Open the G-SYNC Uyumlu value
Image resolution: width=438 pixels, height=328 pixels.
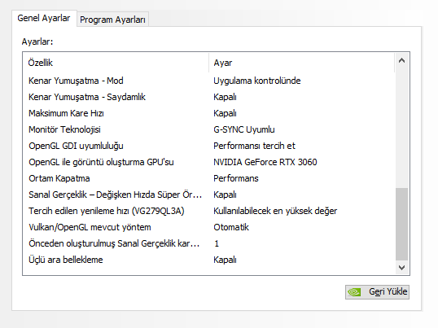244,129
